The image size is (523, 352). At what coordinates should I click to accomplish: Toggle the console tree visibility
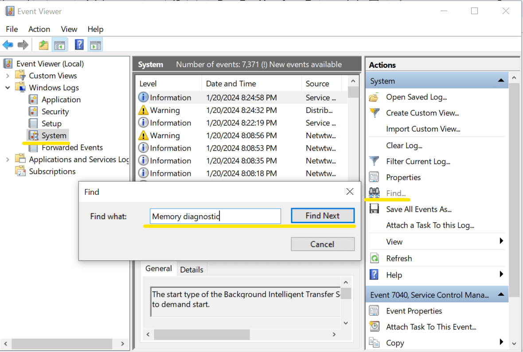(x=59, y=44)
